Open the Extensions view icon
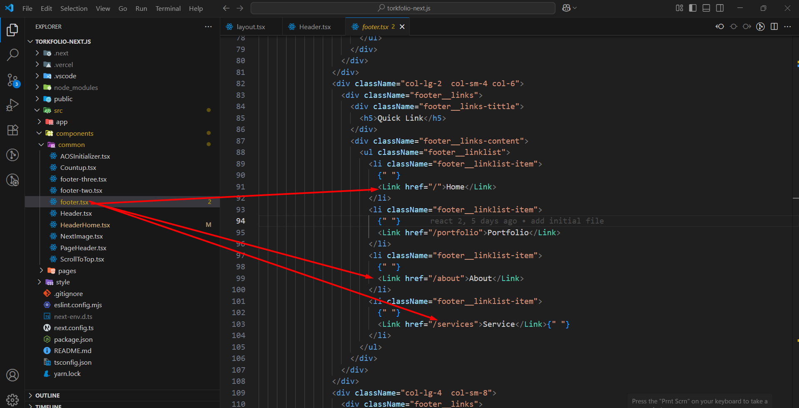The height and width of the screenshot is (408, 799). point(12,130)
